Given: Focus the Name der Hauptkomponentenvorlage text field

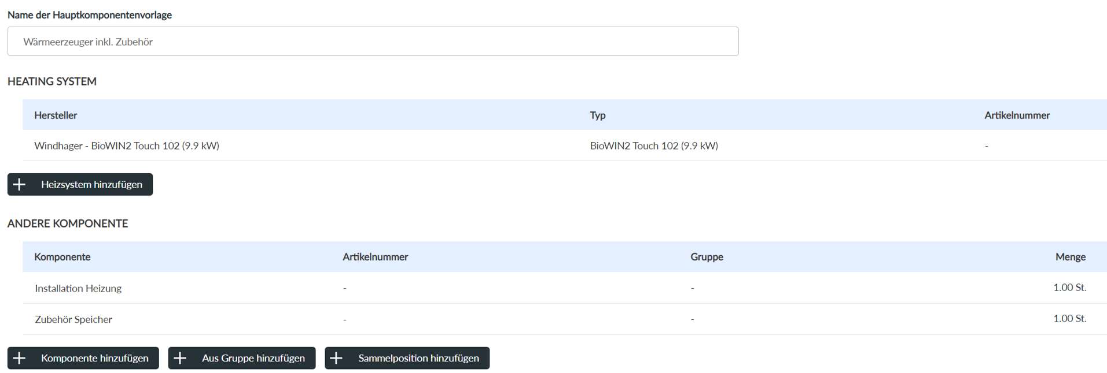Looking at the screenshot, I should tap(373, 42).
